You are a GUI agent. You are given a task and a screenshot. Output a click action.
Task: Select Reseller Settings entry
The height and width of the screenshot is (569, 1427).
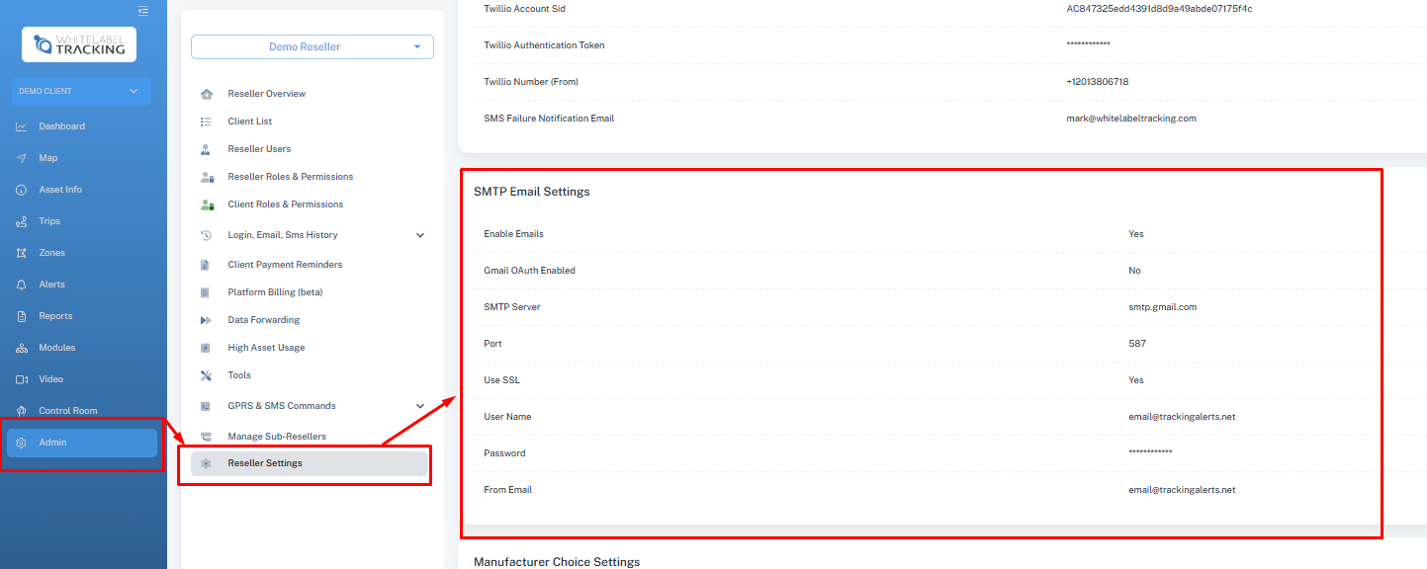click(311, 463)
